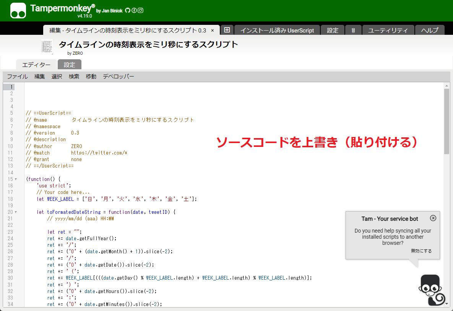Click the Facebook icon in the header
This screenshot has height=311, width=453.
134,10
